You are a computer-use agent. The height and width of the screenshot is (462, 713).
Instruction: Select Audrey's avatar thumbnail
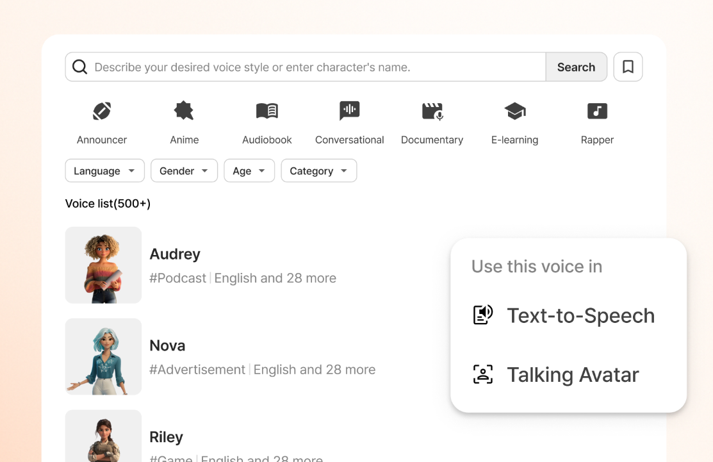point(103,265)
